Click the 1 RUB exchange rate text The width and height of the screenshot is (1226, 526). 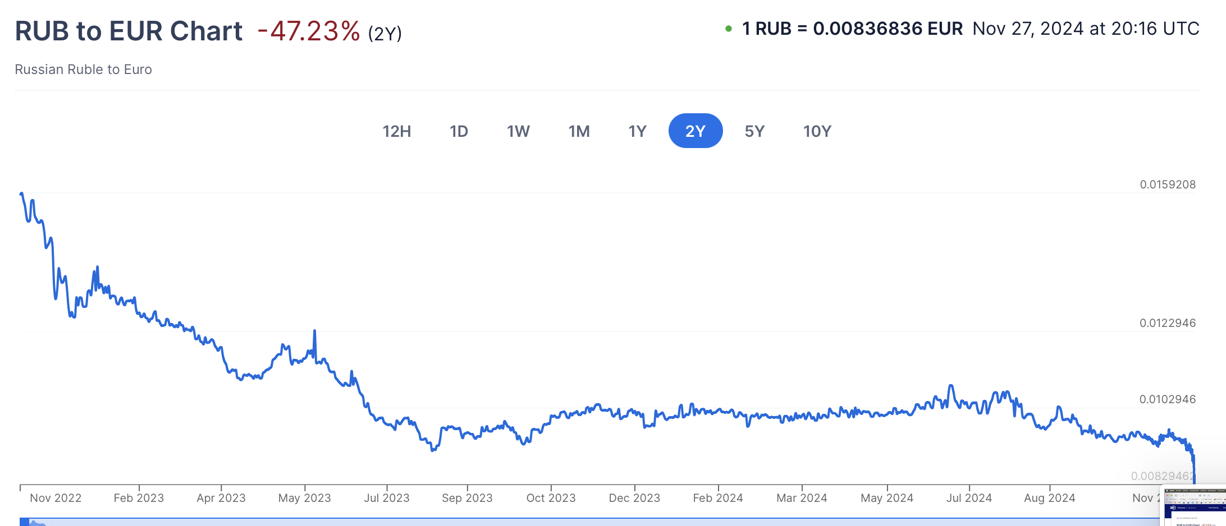852,29
